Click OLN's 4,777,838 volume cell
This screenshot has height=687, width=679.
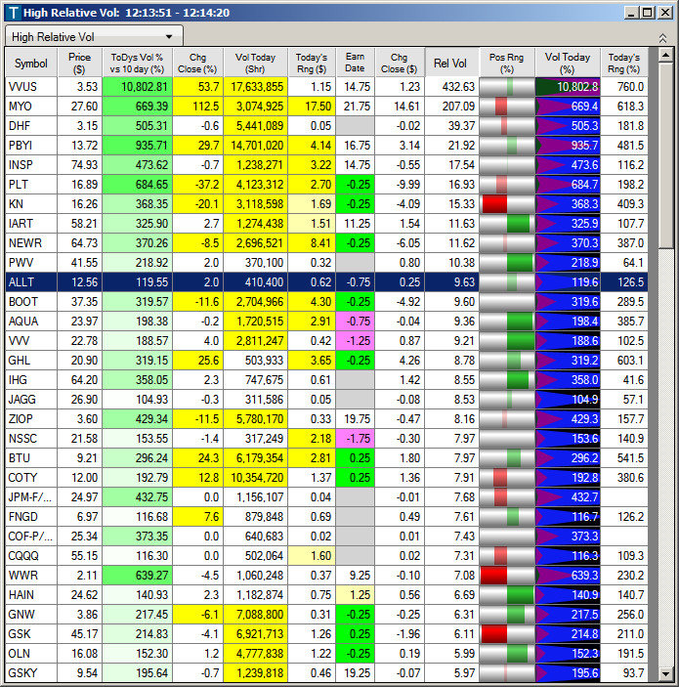(256, 654)
